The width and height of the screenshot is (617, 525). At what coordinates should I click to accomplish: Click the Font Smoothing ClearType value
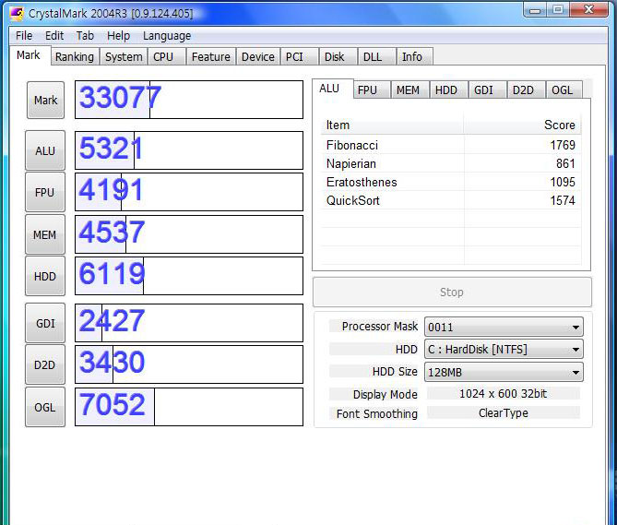[504, 412]
